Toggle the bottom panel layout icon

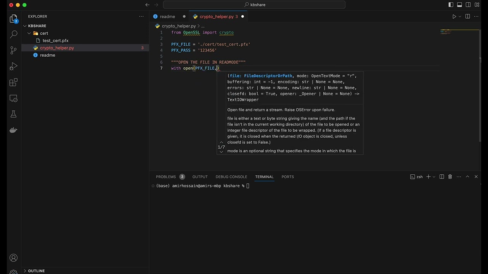pos(460,5)
